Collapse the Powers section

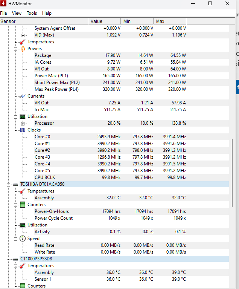pyautogui.click(x=16, y=49)
